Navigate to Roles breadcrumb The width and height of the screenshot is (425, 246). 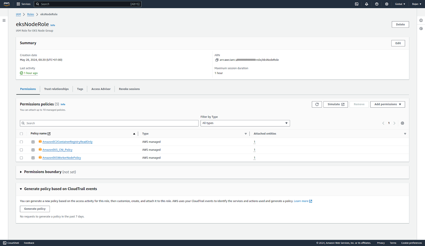click(x=31, y=14)
